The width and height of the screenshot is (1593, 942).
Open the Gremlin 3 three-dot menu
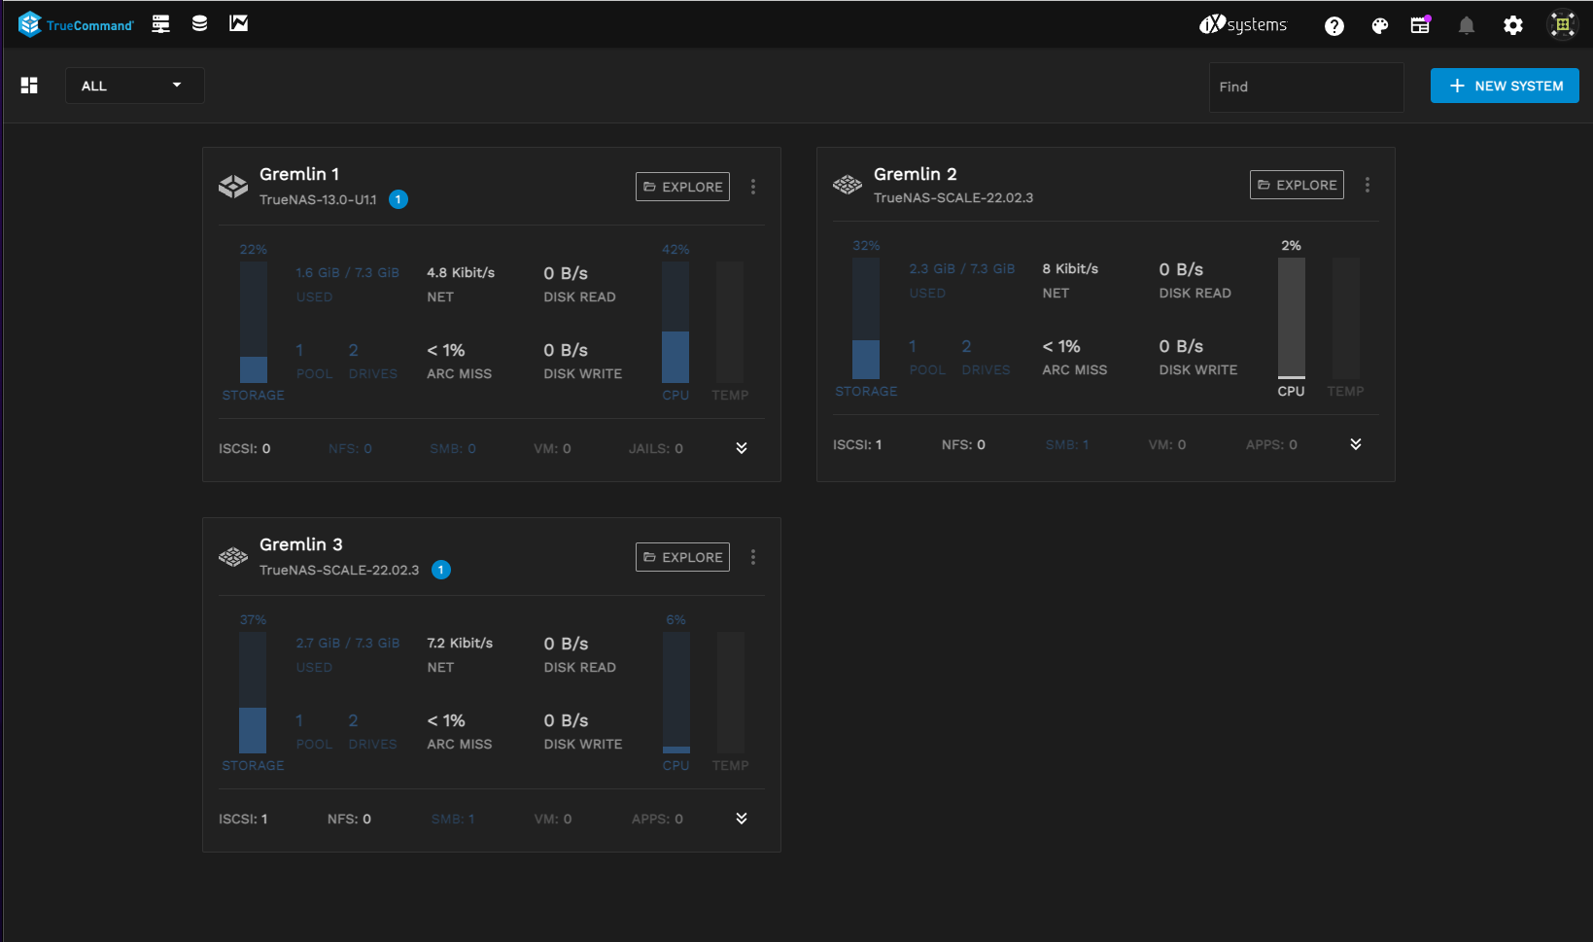point(753,557)
